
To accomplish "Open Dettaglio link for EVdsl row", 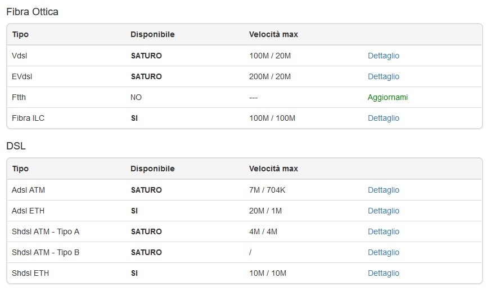I will [x=383, y=76].
